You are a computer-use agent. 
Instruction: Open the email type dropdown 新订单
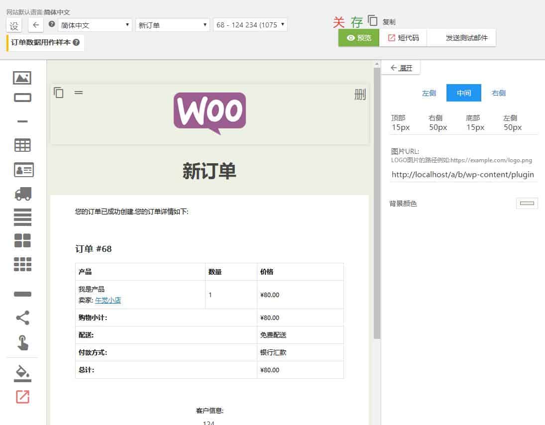pyautogui.click(x=173, y=25)
